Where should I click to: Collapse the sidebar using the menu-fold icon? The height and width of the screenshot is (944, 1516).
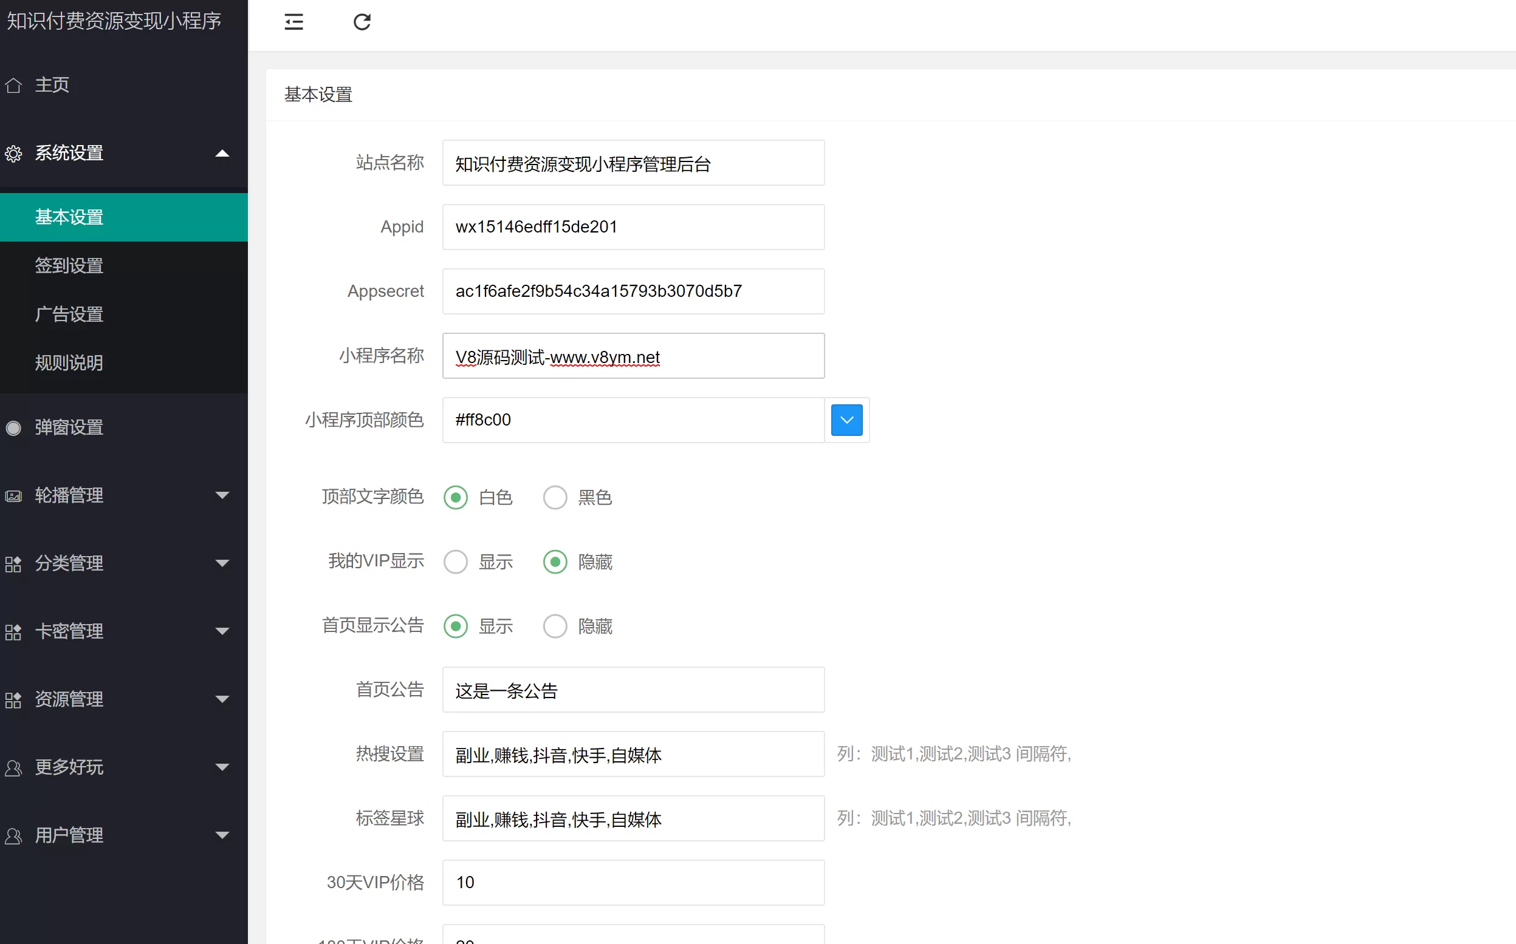(x=293, y=22)
